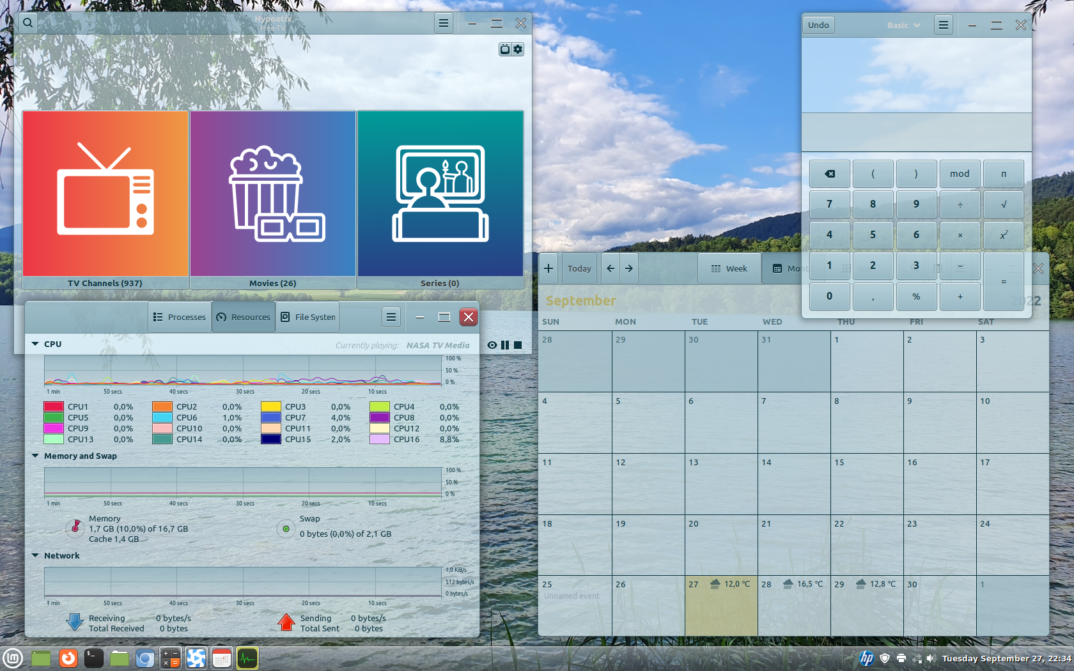Open the TV Channels (937) tile
The image size is (1074, 671).
[x=105, y=200]
